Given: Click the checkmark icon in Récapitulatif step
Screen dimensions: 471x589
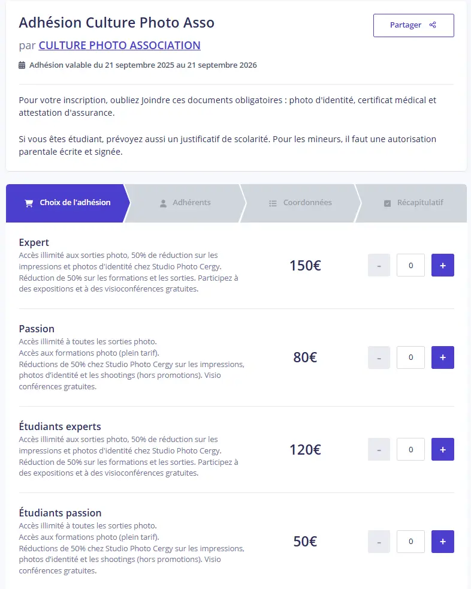Looking at the screenshot, I should click(x=387, y=203).
